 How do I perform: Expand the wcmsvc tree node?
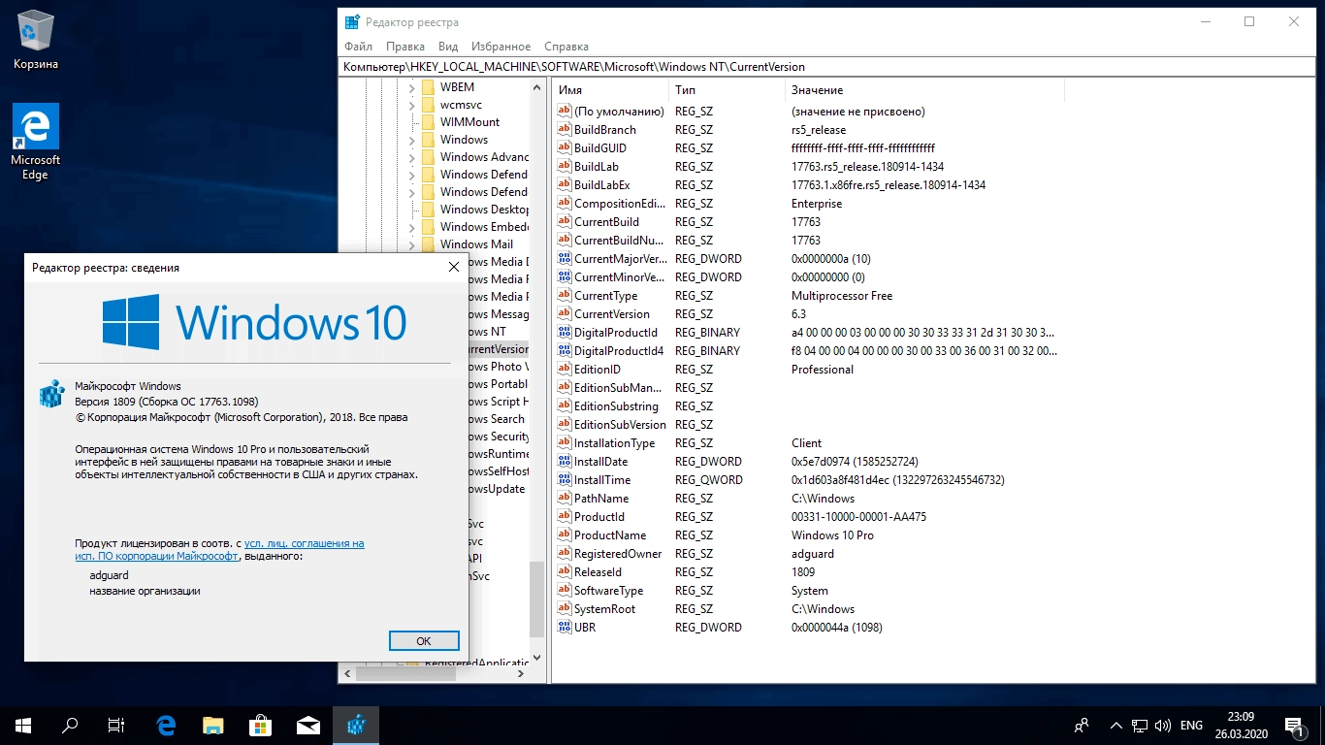pyautogui.click(x=411, y=105)
